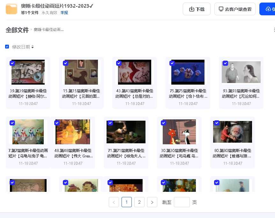This screenshot has width=275, height=218.
Task: Click the 下载 download button
Action: pyautogui.click(x=197, y=9)
